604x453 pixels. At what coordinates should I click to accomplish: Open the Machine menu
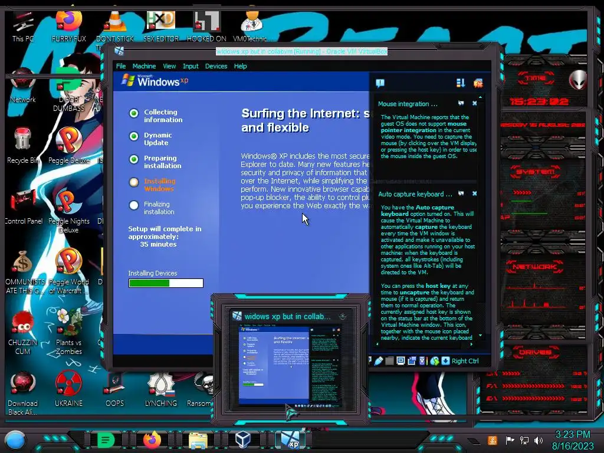click(144, 66)
